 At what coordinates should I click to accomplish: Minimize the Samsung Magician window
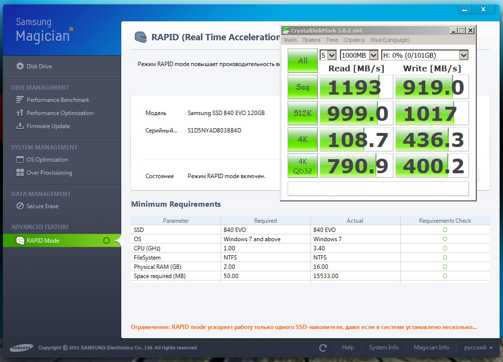pyautogui.click(x=465, y=9)
